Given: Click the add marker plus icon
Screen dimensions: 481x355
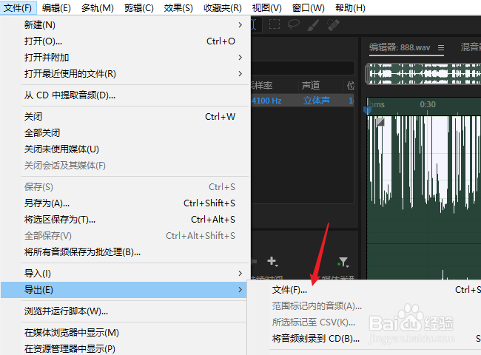Looking at the screenshot, I should (x=272, y=262).
